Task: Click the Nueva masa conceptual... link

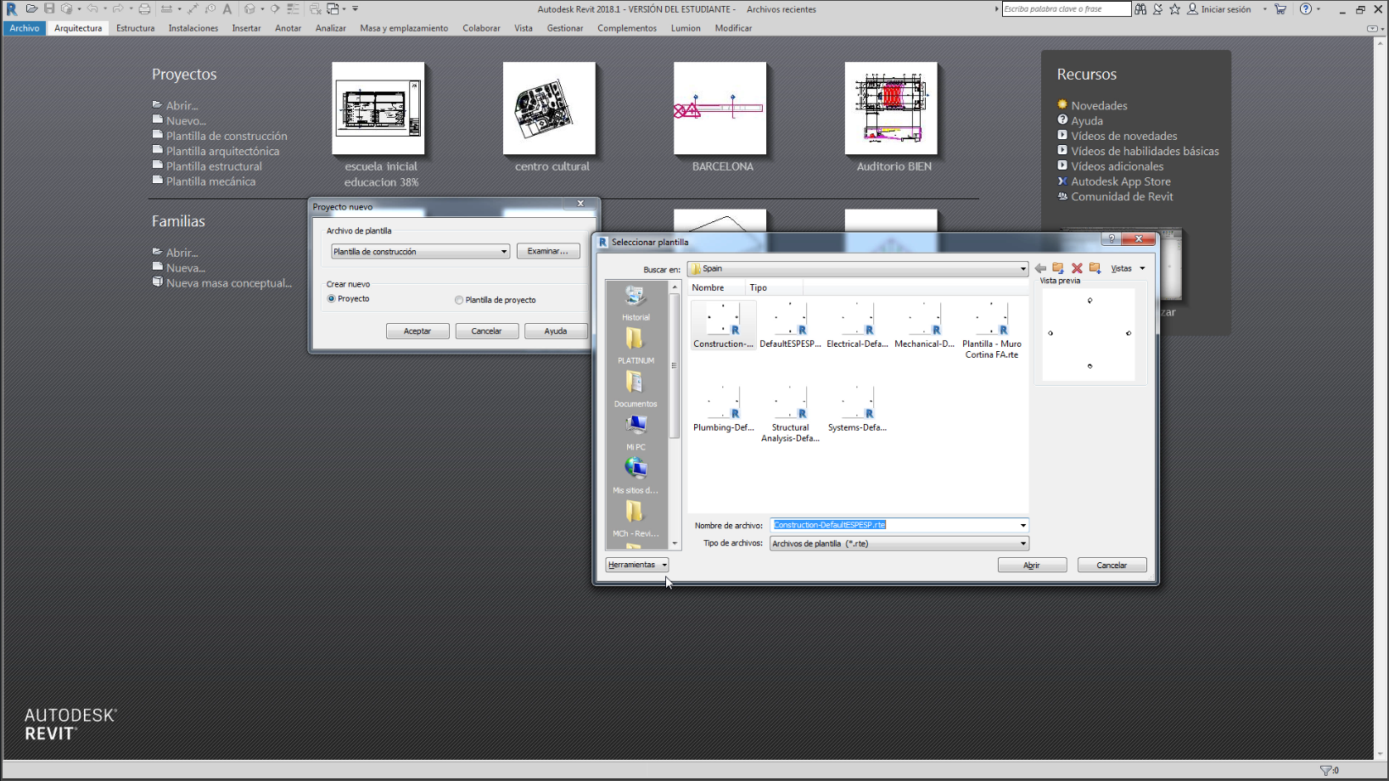Action: (x=229, y=283)
